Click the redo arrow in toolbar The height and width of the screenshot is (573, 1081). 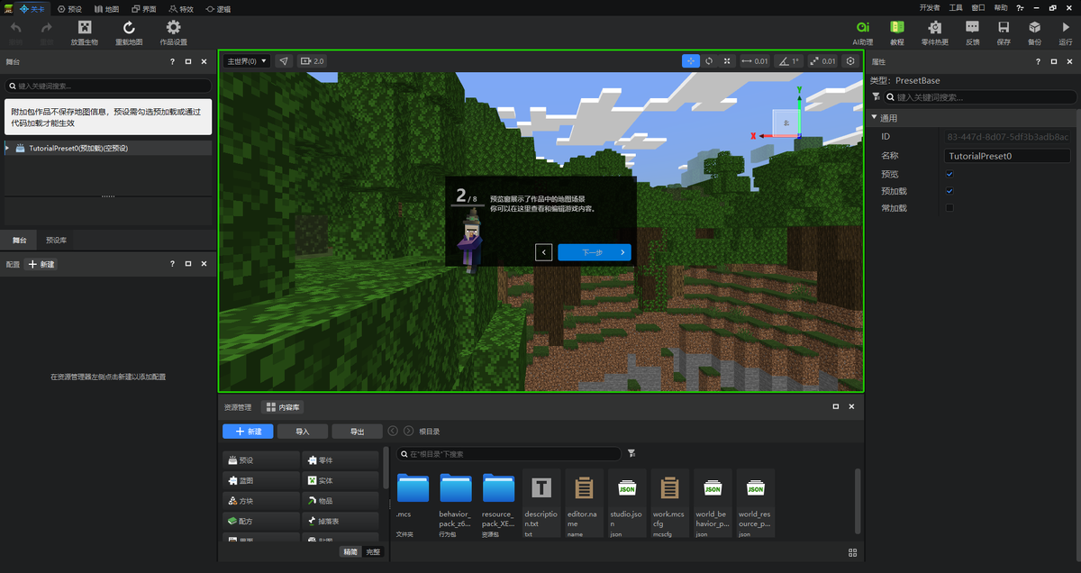click(47, 28)
